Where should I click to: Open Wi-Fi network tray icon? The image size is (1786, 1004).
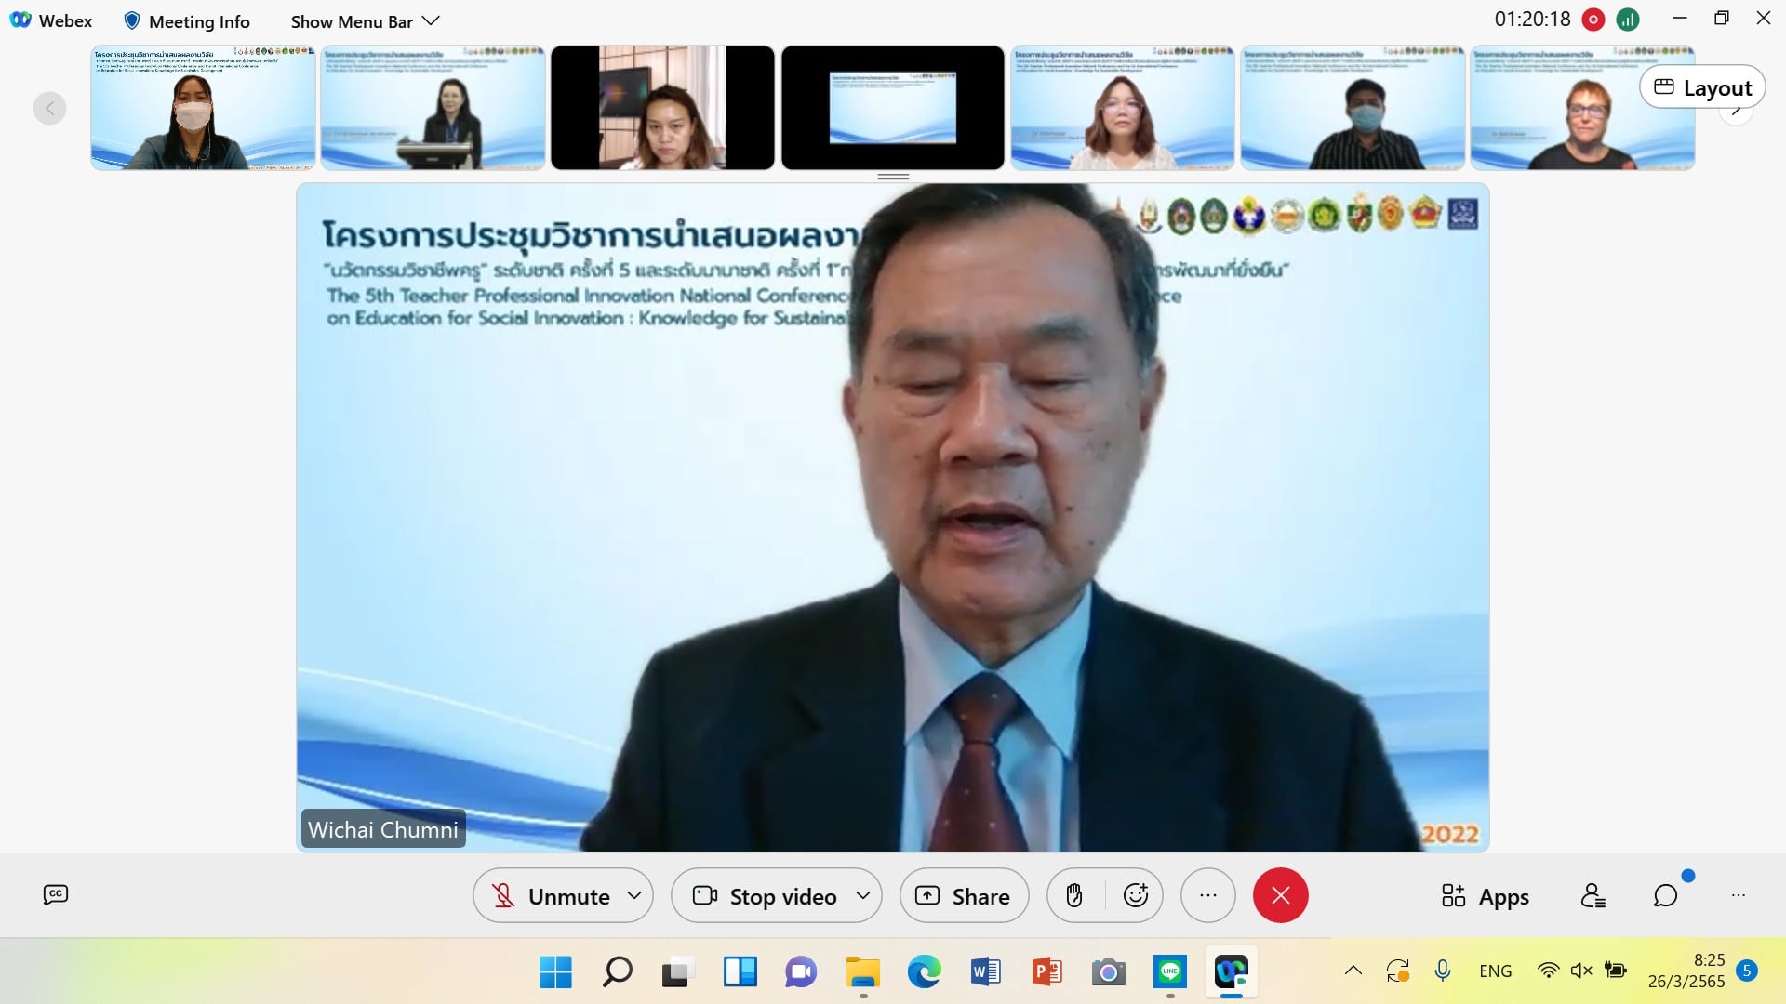click(1548, 971)
